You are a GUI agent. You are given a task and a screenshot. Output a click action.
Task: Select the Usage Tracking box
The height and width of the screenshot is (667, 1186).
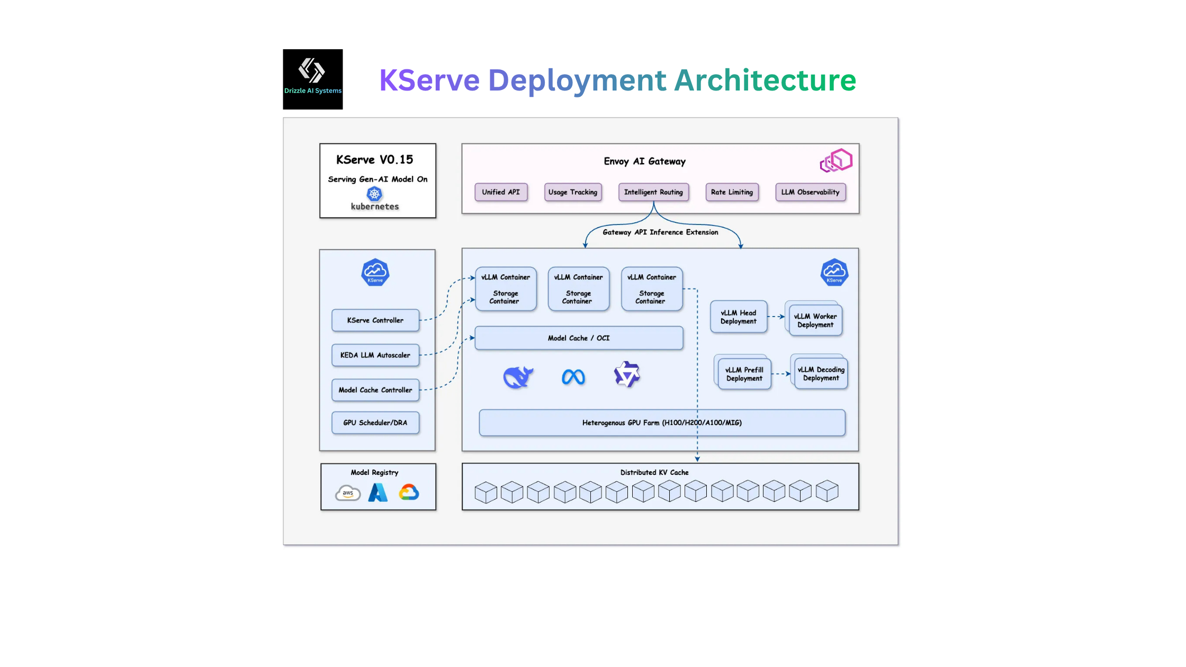point(573,192)
